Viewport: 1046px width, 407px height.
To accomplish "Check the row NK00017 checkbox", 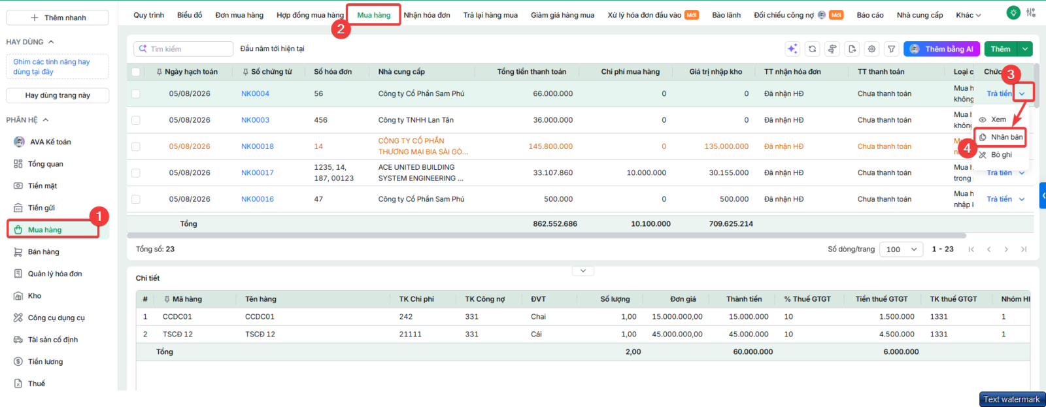I will click(136, 173).
